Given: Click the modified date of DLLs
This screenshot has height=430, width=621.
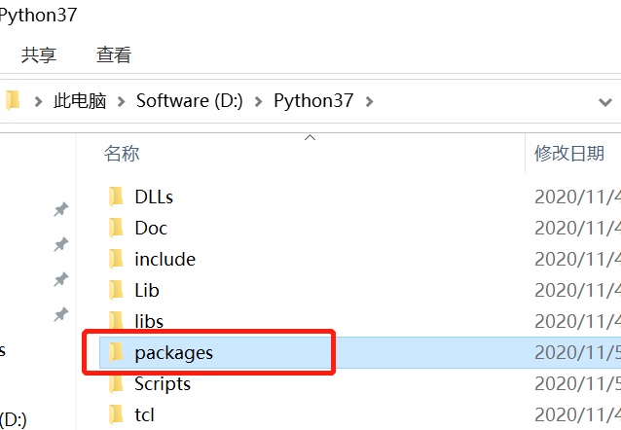Looking at the screenshot, I should pyautogui.click(x=577, y=197).
